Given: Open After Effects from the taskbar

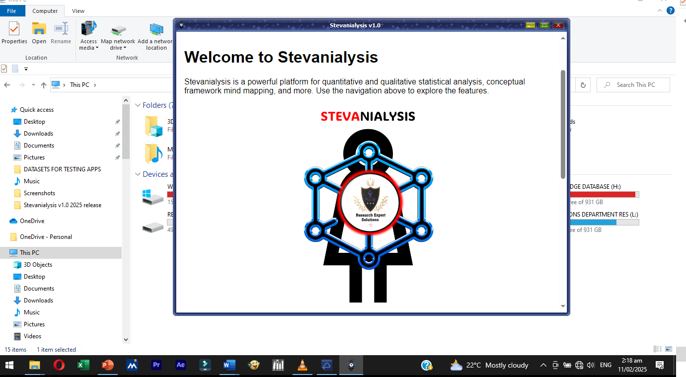Looking at the screenshot, I should point(181,365).
